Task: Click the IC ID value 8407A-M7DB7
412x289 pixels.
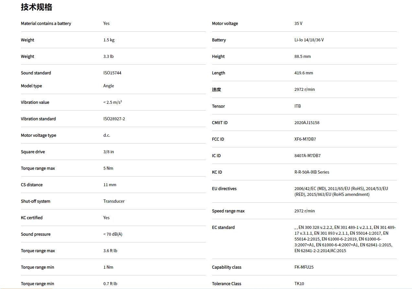Action: [x=307, y=155]
